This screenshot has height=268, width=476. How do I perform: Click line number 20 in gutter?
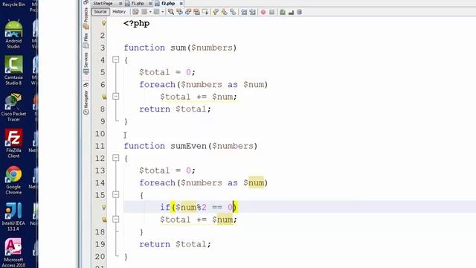(x=100, y=256)
